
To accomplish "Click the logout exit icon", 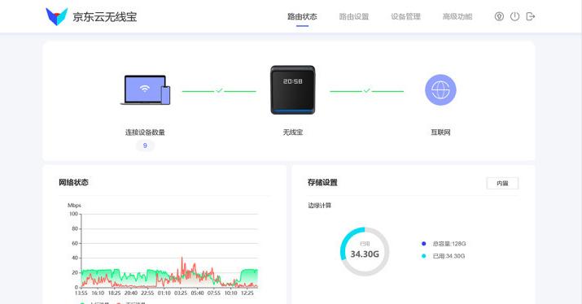I will [x=531, y=16].
